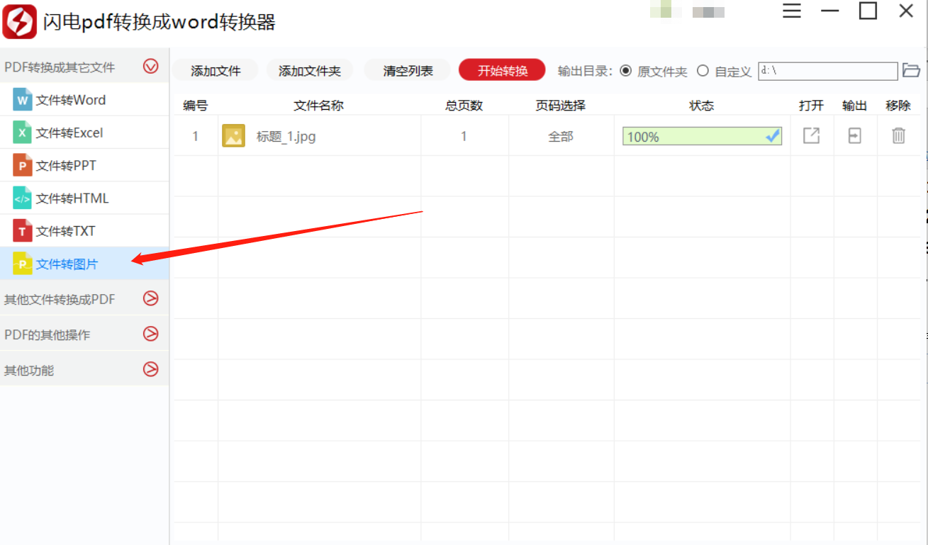Viewport: 928px width, 545px height.
Task: Expand the PDF的其他操作 section
Action: pos(150,334)
